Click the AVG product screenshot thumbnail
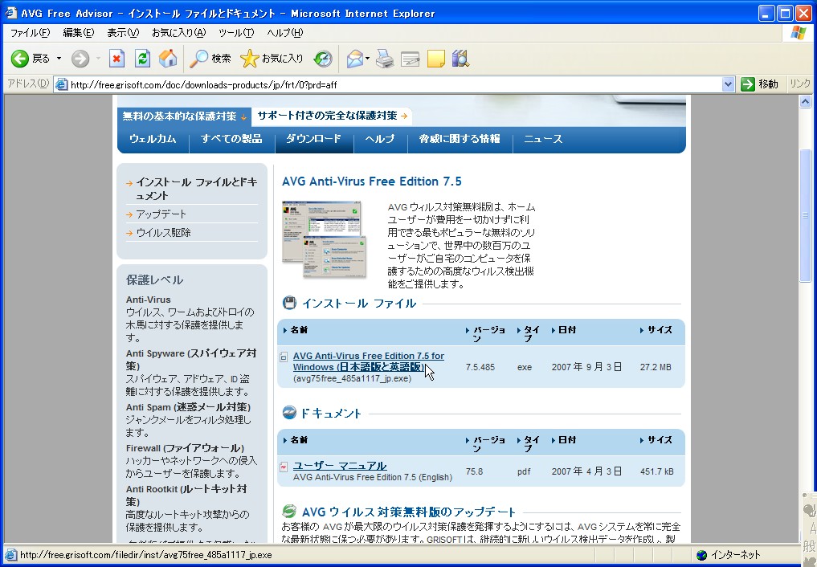 [x=324, y=239]
